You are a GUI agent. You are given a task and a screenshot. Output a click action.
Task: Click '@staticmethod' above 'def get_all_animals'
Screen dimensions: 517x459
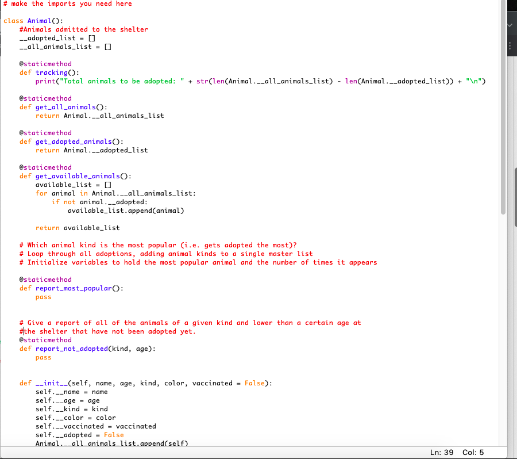click(x=45, y=98)
